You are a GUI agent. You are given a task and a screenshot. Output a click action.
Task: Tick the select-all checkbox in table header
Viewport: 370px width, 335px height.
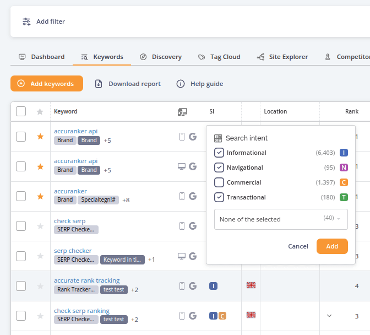pyautogui.click(x=21, y=111)
